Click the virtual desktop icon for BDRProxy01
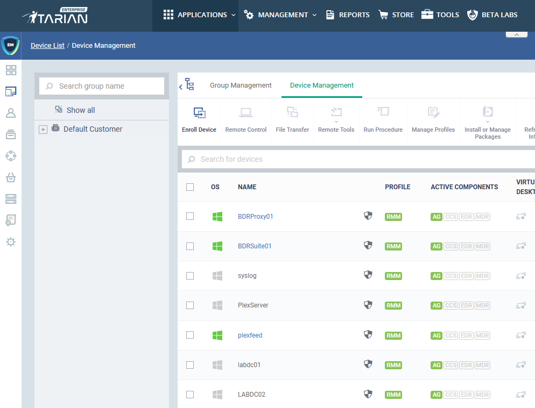This screenshot has width=535, height=408. 520,217
